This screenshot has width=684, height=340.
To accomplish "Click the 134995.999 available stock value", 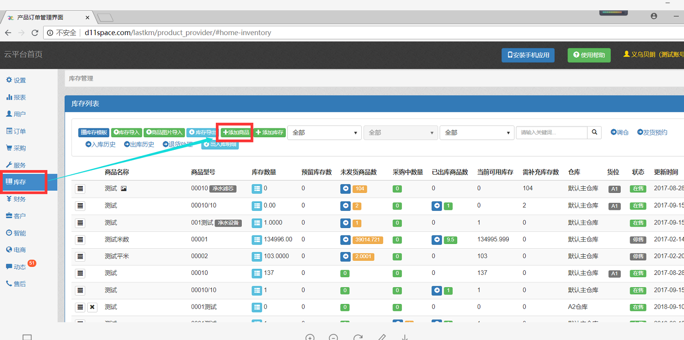I will coord(493,239).
